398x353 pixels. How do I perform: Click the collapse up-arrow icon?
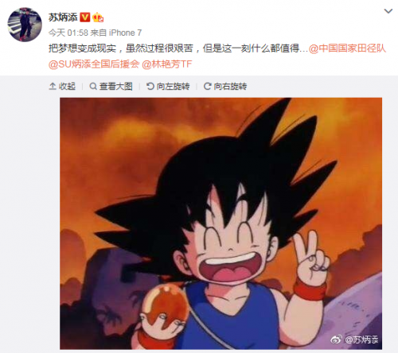[x=53, y=87]
